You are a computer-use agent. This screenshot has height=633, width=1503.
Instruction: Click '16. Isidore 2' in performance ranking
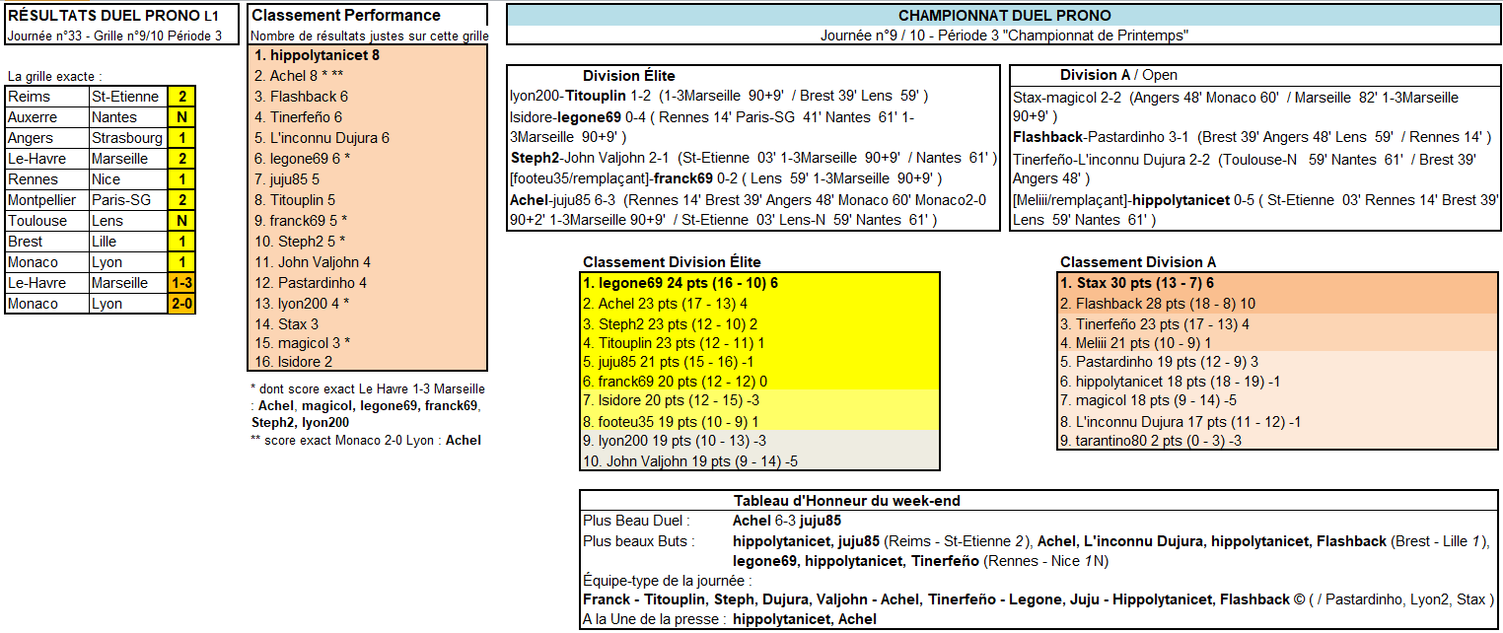click(293, 362)
